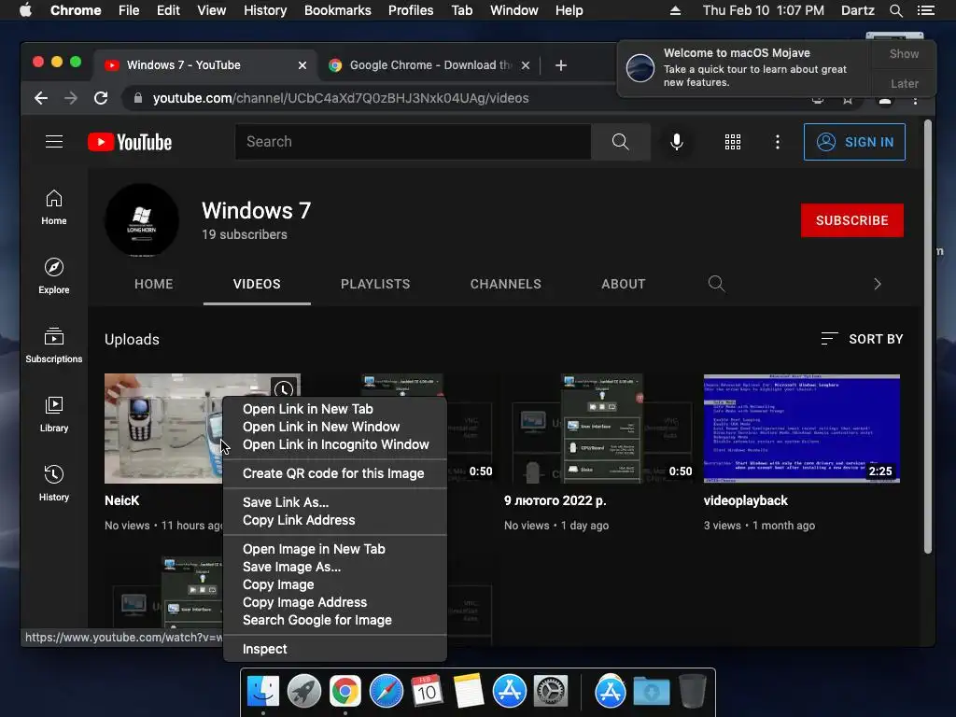Open Notification Center list icon
This screenshot has width=956, height=717.
[x=925, y=10]
